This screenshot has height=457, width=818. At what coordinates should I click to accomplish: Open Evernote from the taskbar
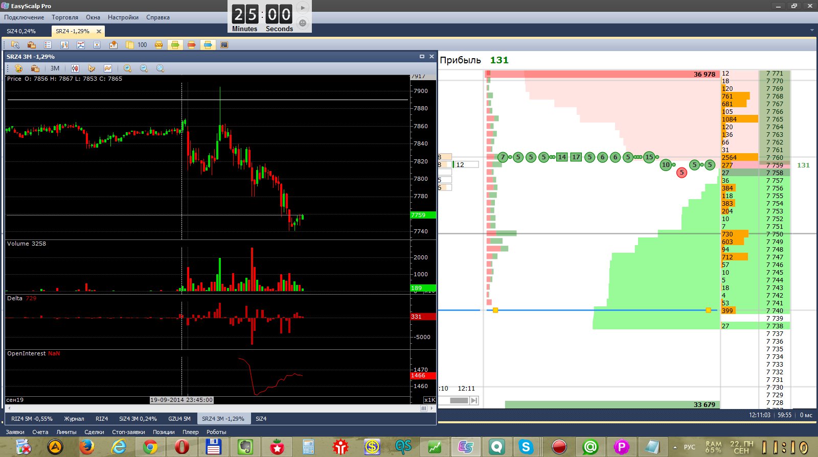click(x=245, y=447)
